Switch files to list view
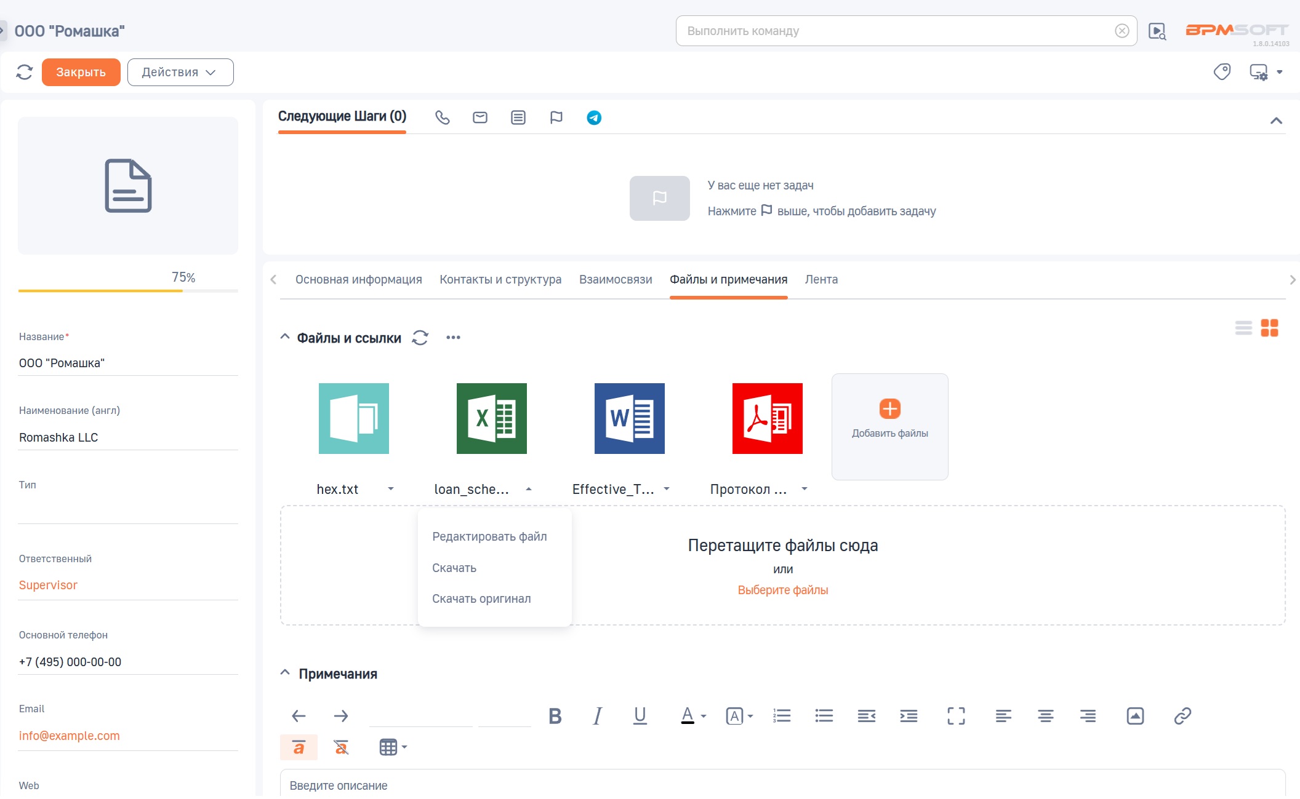1300x799 pixels. coord(1244,329)
